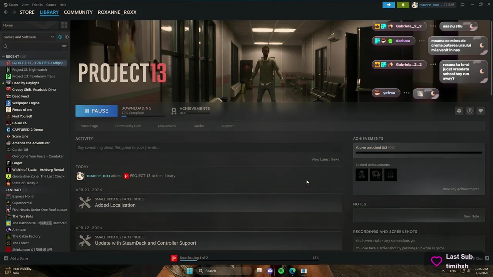Open game settings gear icon

[459, 111]
